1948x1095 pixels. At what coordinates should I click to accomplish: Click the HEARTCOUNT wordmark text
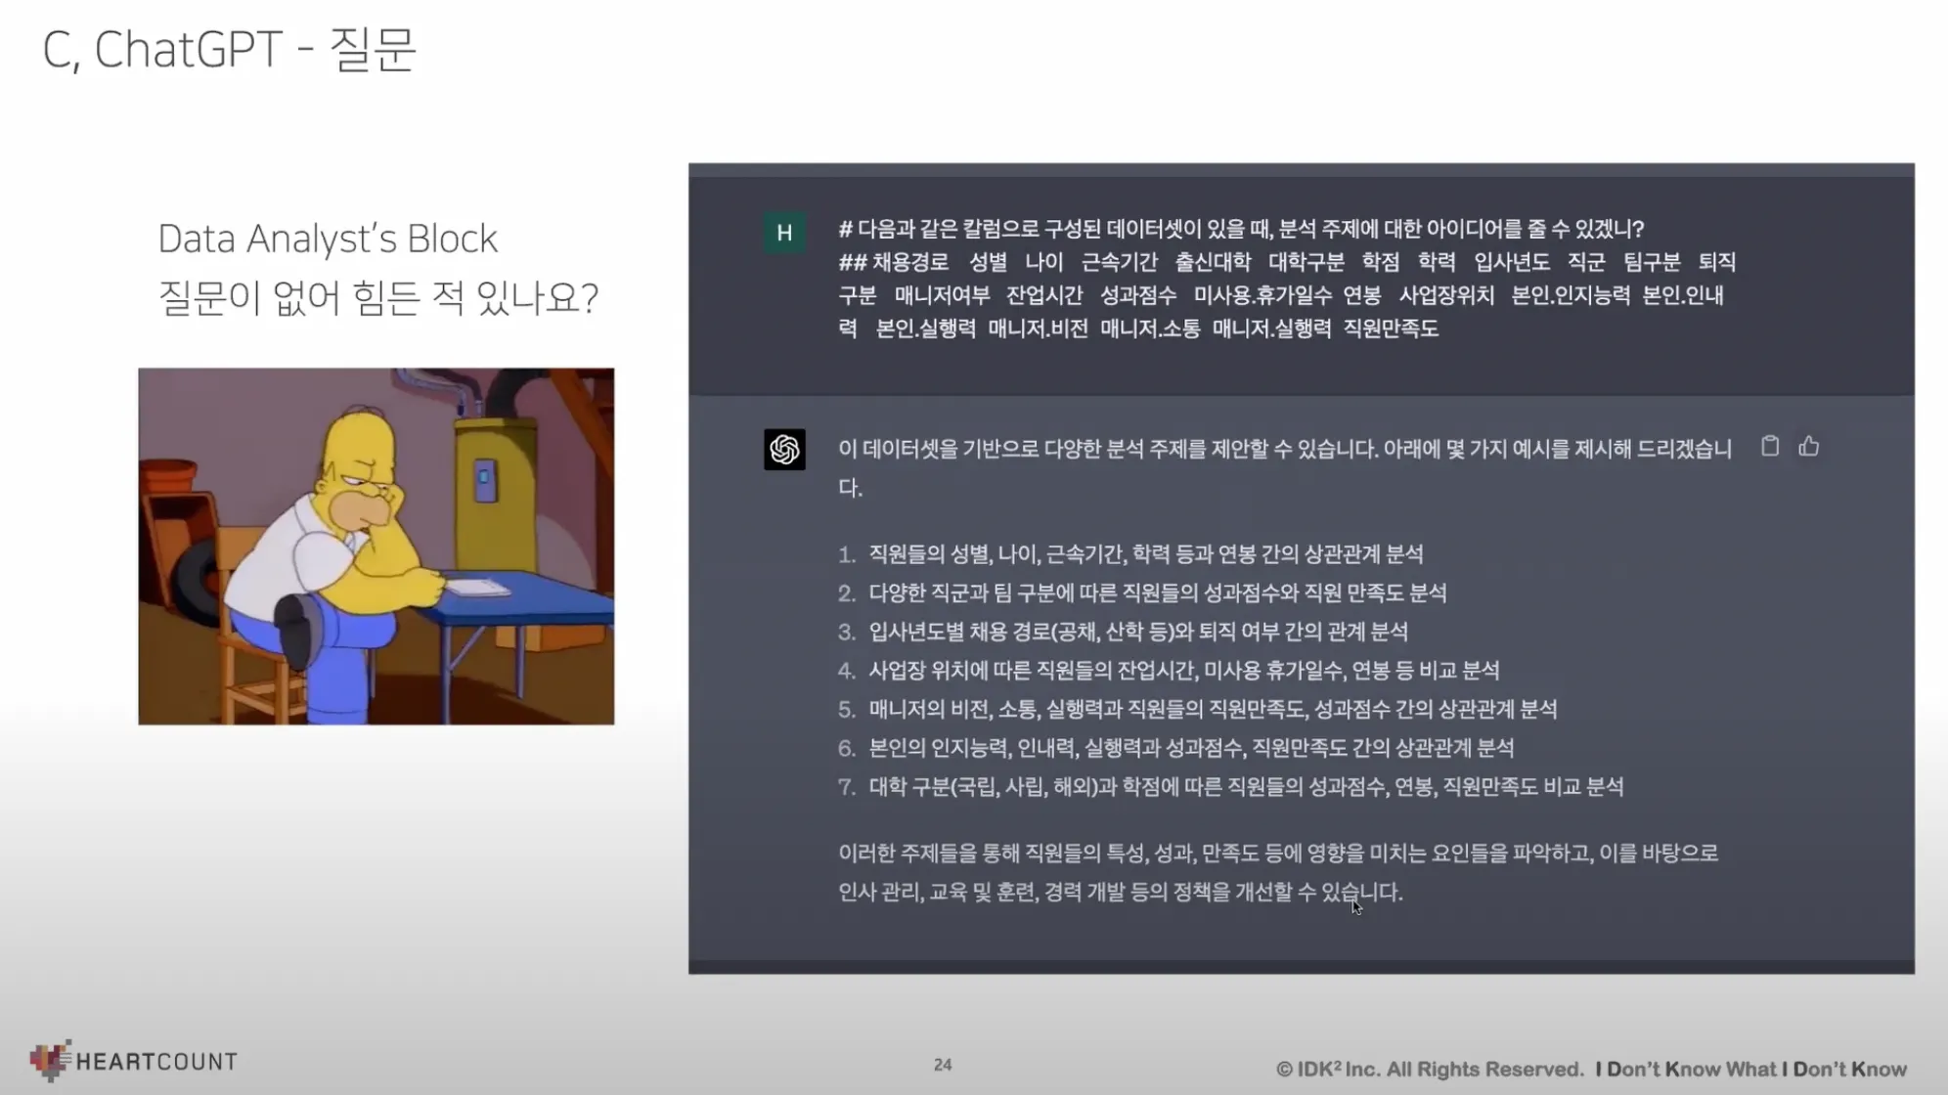coord(156,1062)
